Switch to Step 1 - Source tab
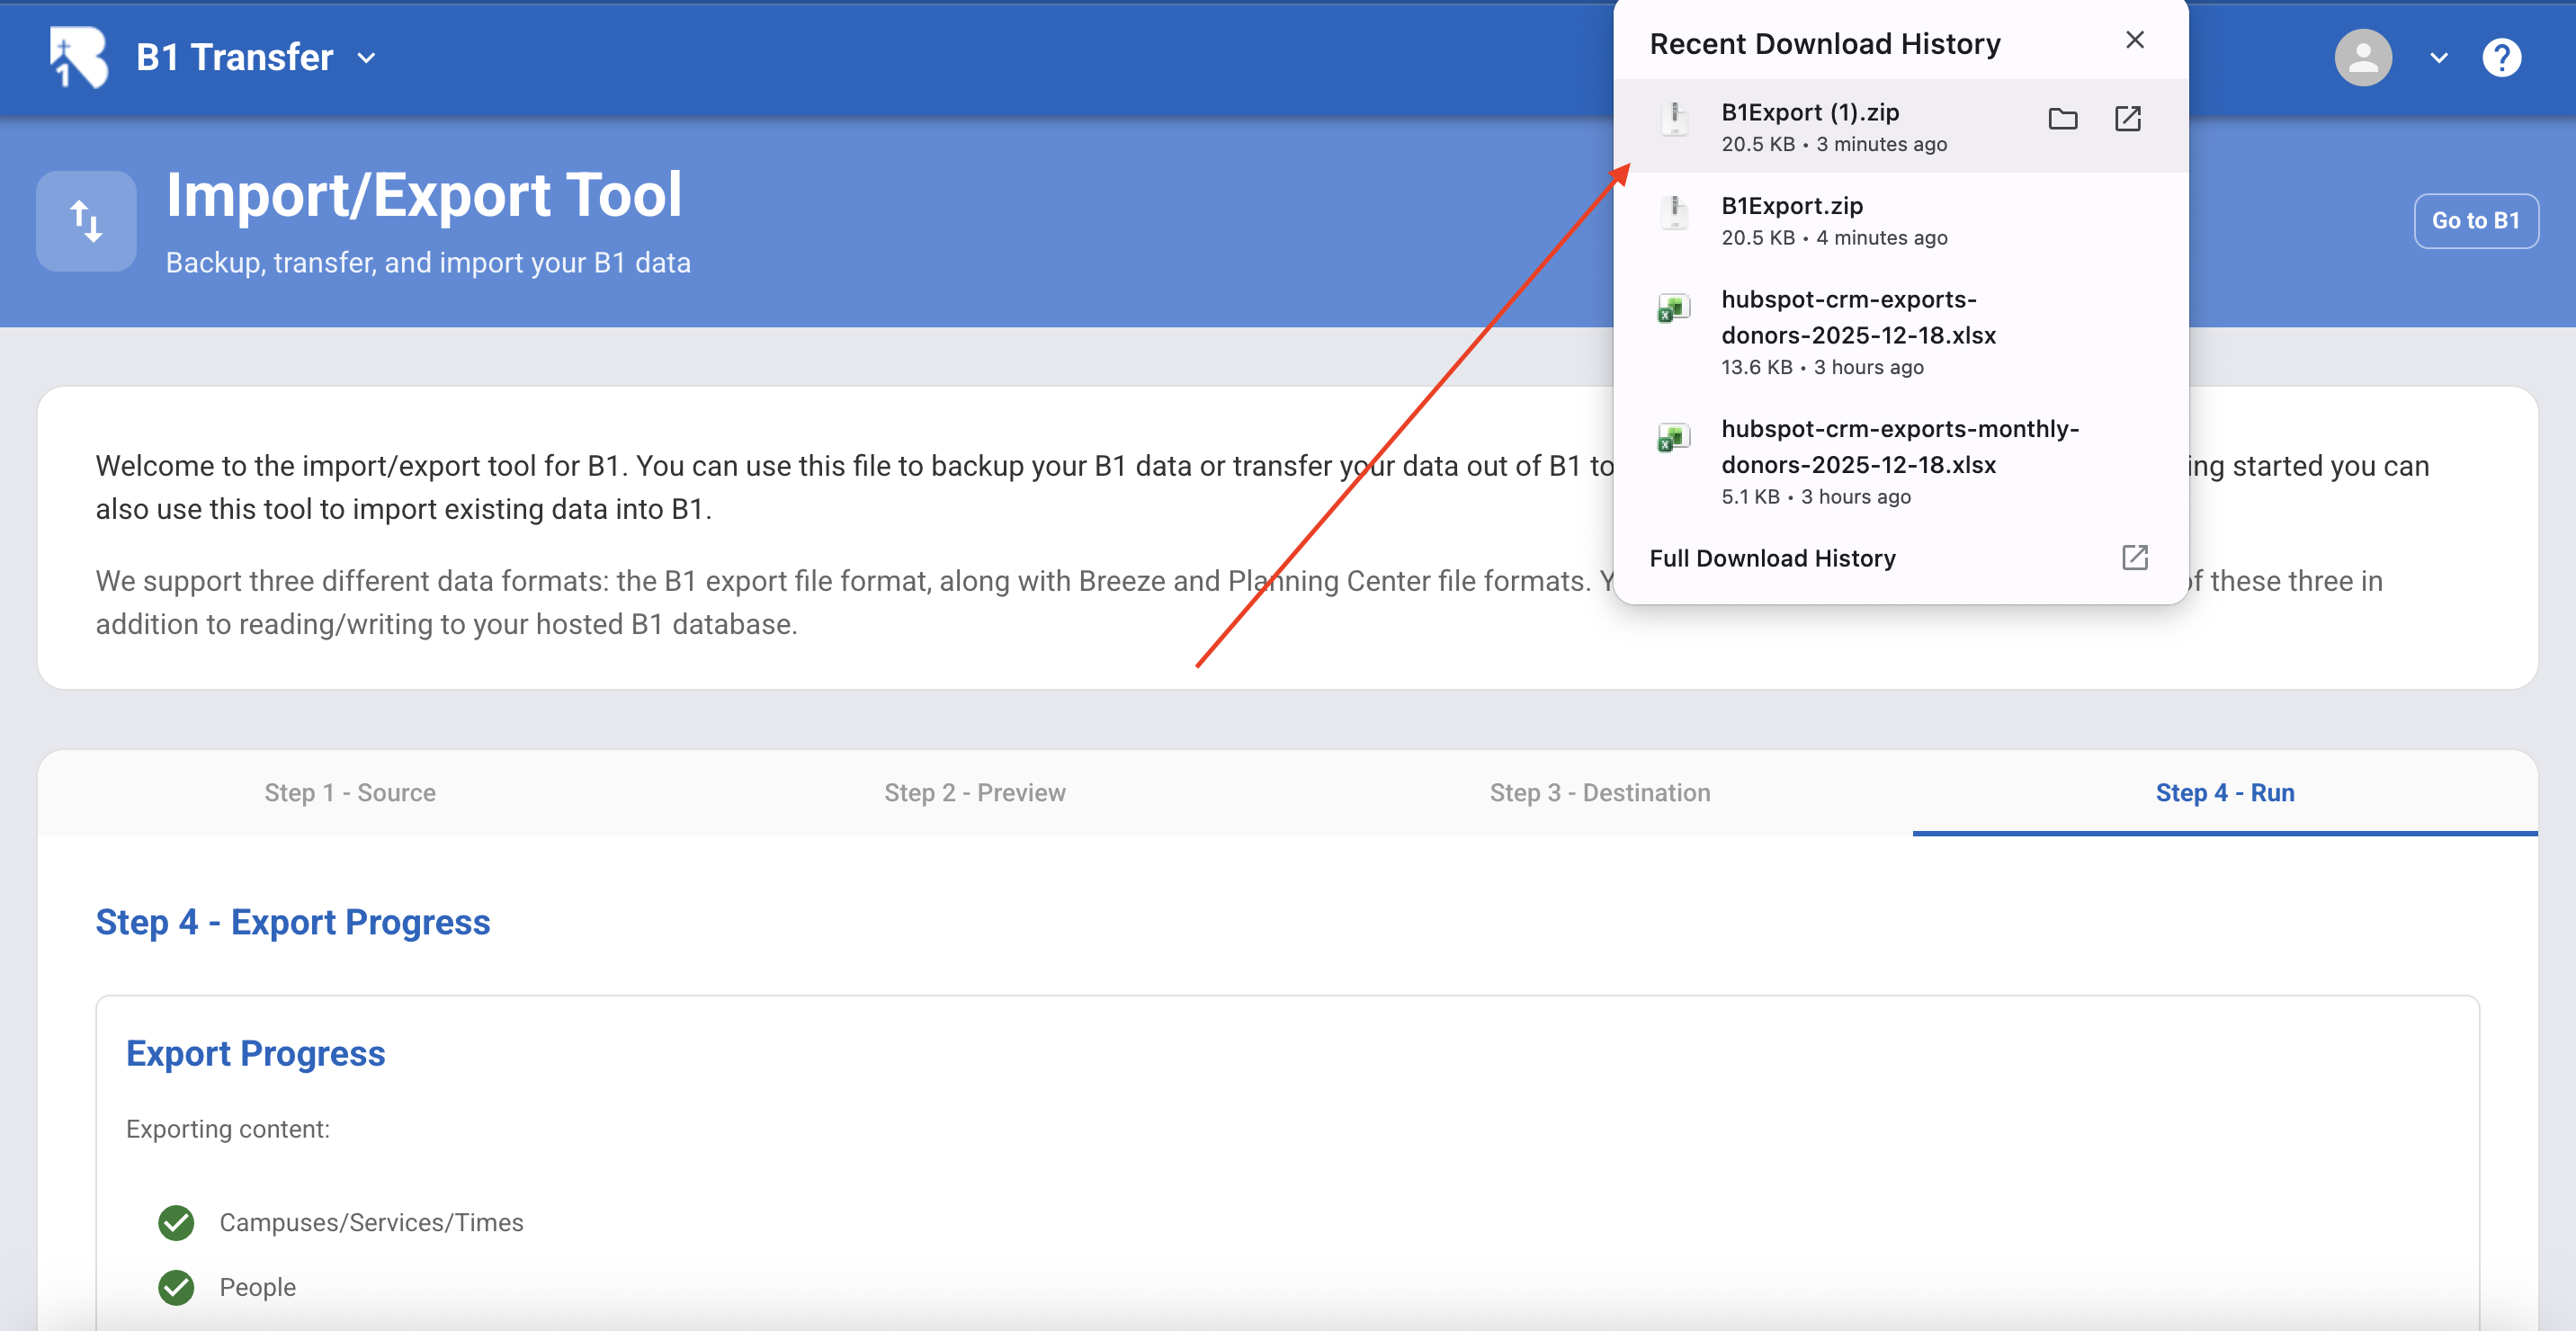Image resolution: width=2576 pixels, height=1331 pixels. point(350,792)
